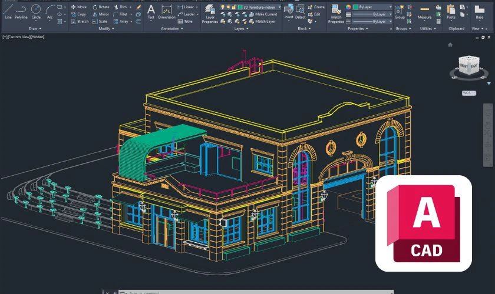Open the layer name dropdown list
495x294 pixels.
click(x=279, y=7)
